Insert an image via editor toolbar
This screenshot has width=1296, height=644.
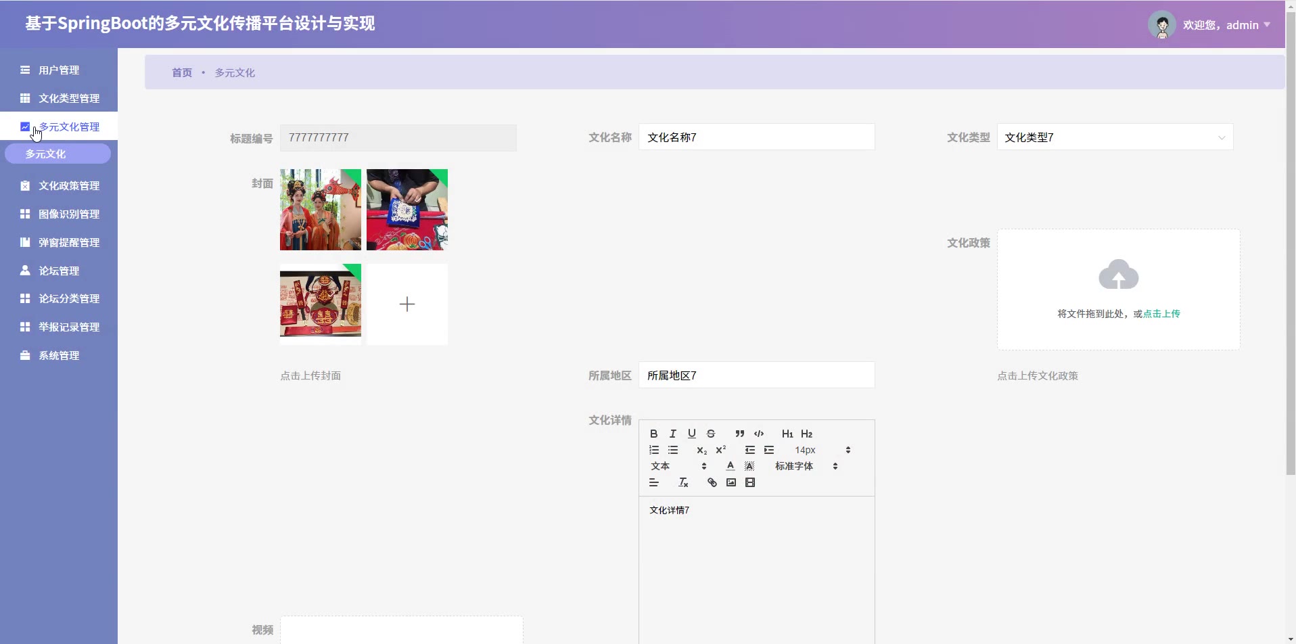[x=731, y=482]
